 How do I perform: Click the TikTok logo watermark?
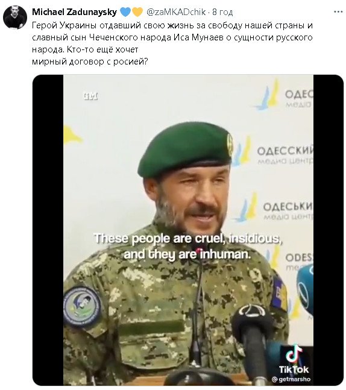tap(294, 359)
